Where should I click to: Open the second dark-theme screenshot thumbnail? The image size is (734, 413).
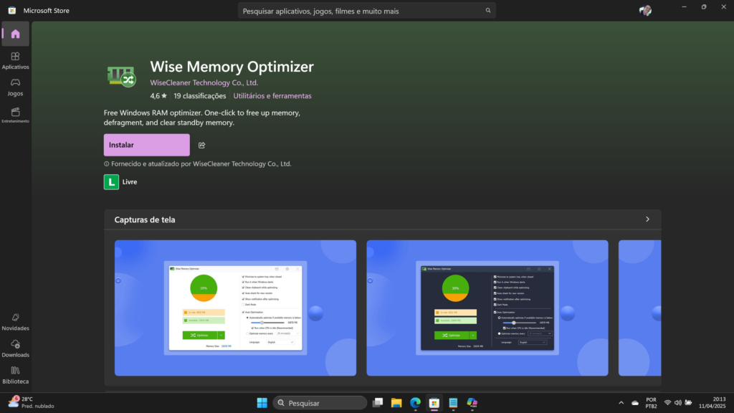[487, 308]
